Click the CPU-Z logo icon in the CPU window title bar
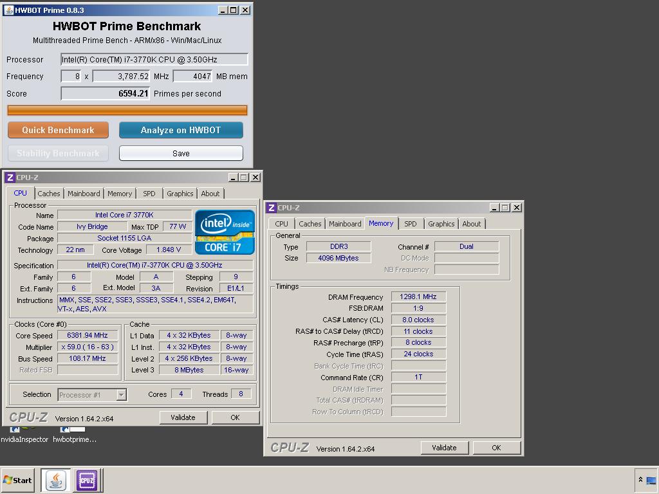The height and width of the screenshot is (494, 659). (x=10, y=178)
